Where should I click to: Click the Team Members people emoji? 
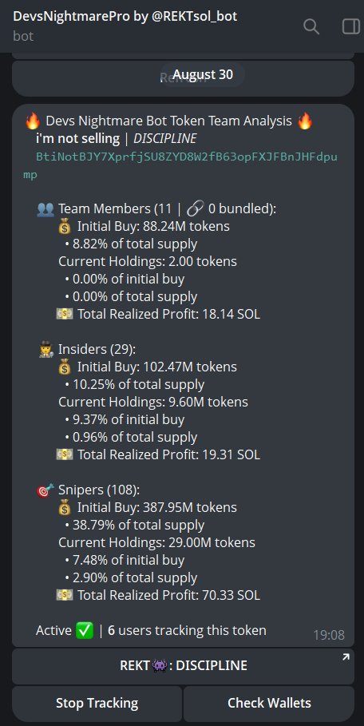tap(45, 209)
